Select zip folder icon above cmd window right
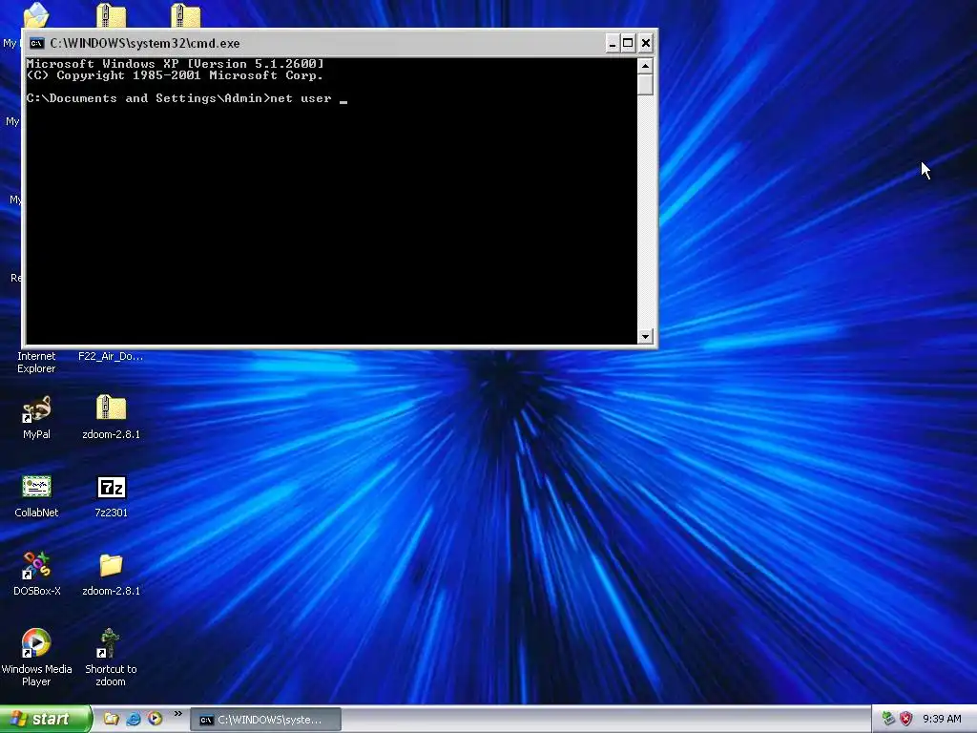977x733 pixels. point(186,15)
